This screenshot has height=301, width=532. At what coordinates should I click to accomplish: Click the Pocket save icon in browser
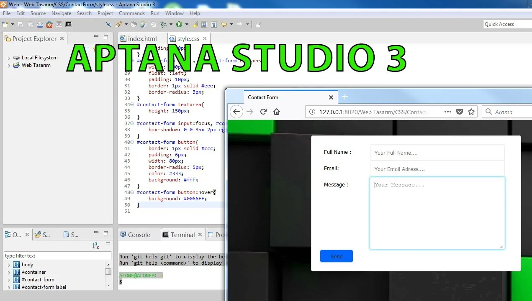click(460, 112)
